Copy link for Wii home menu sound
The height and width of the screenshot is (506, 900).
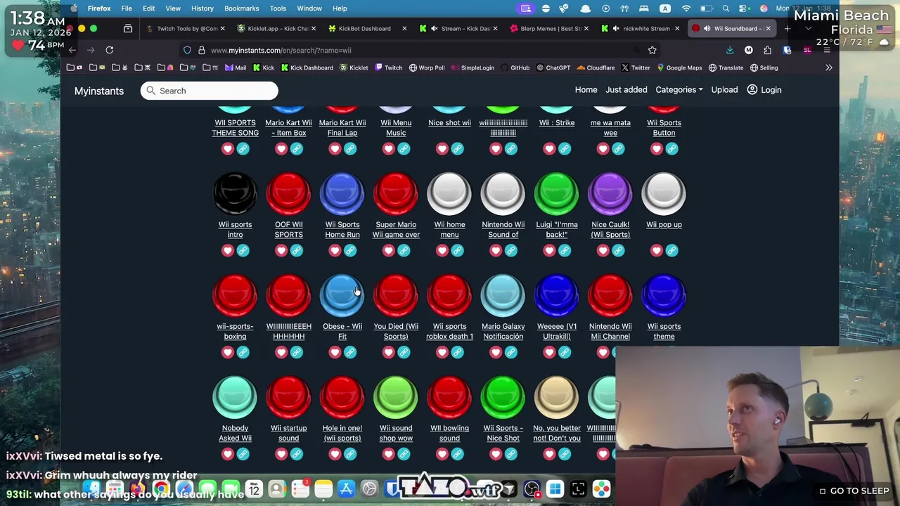458,250
